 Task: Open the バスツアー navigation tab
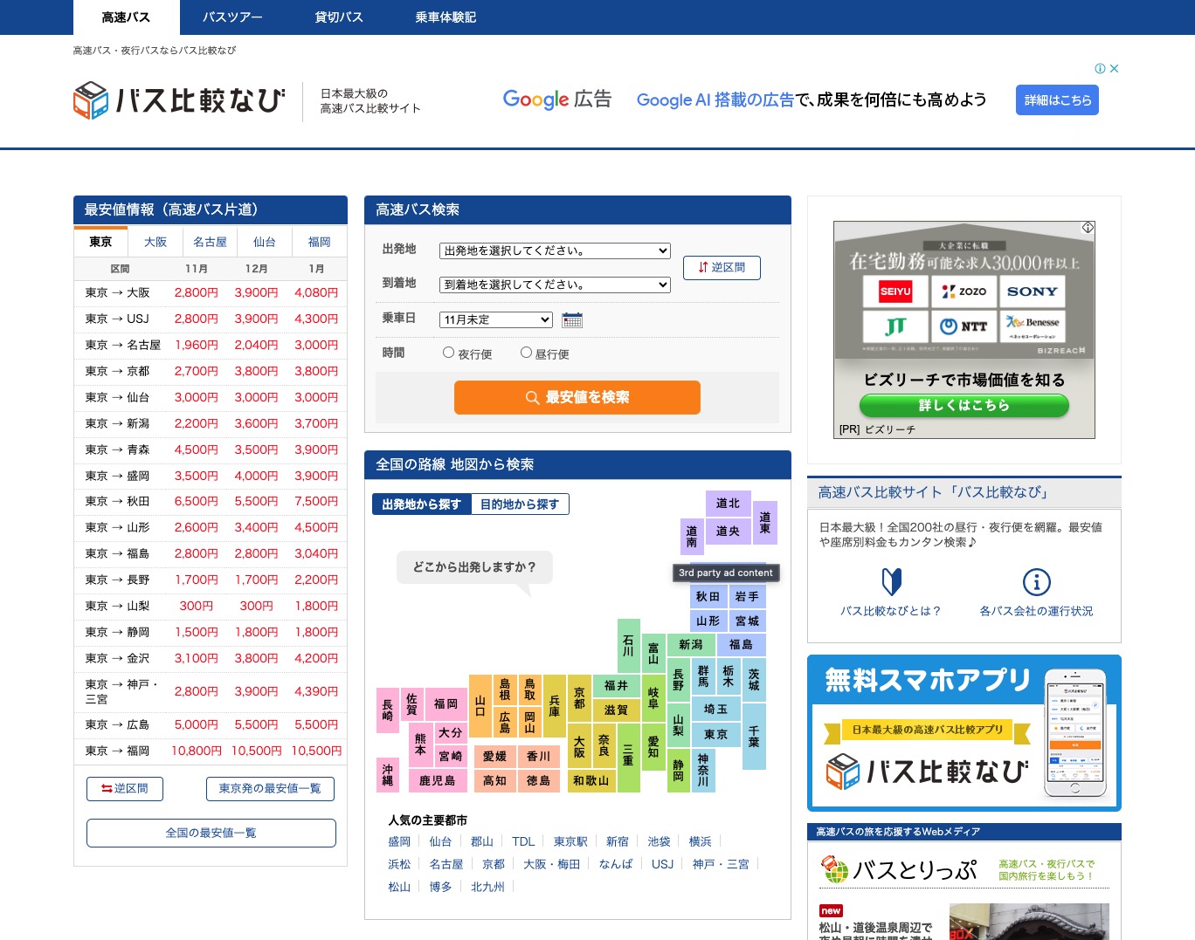[x=232, y=17]
